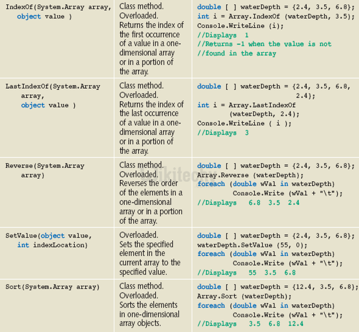Click the code line 'int i = Array.LastIndexOf'
Viewport: 359px width, 332px height.
246,105
